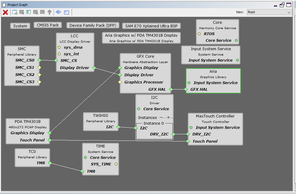The width and height of the screenshot is (296, 194).
Task: Click the Project Graph document icon in title bar
Action: click(x=4, y=5)
